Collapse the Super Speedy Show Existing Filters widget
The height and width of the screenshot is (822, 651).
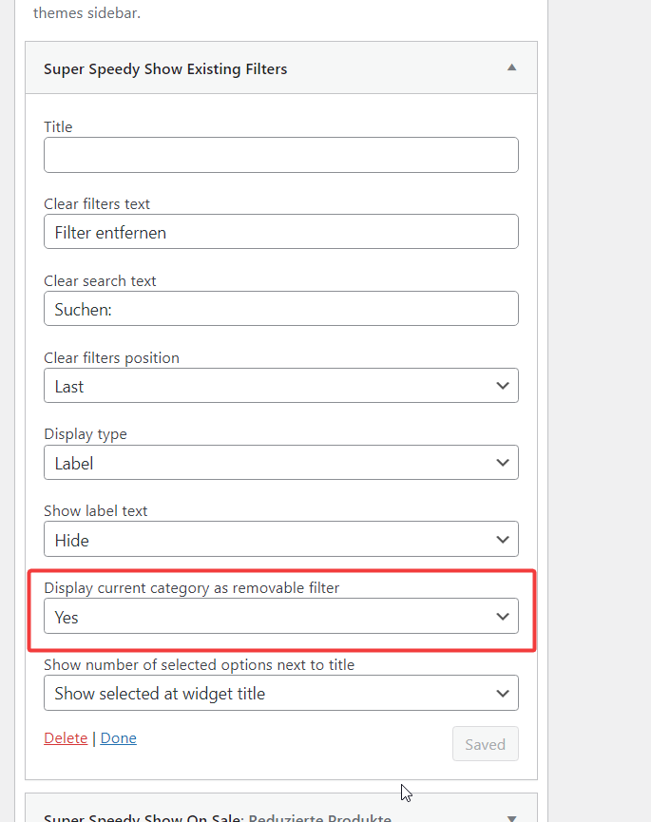pos(511,67)
